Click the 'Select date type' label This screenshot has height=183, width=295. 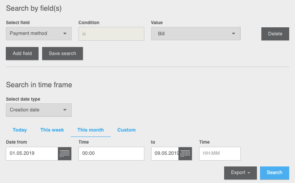tap(23, 99)
